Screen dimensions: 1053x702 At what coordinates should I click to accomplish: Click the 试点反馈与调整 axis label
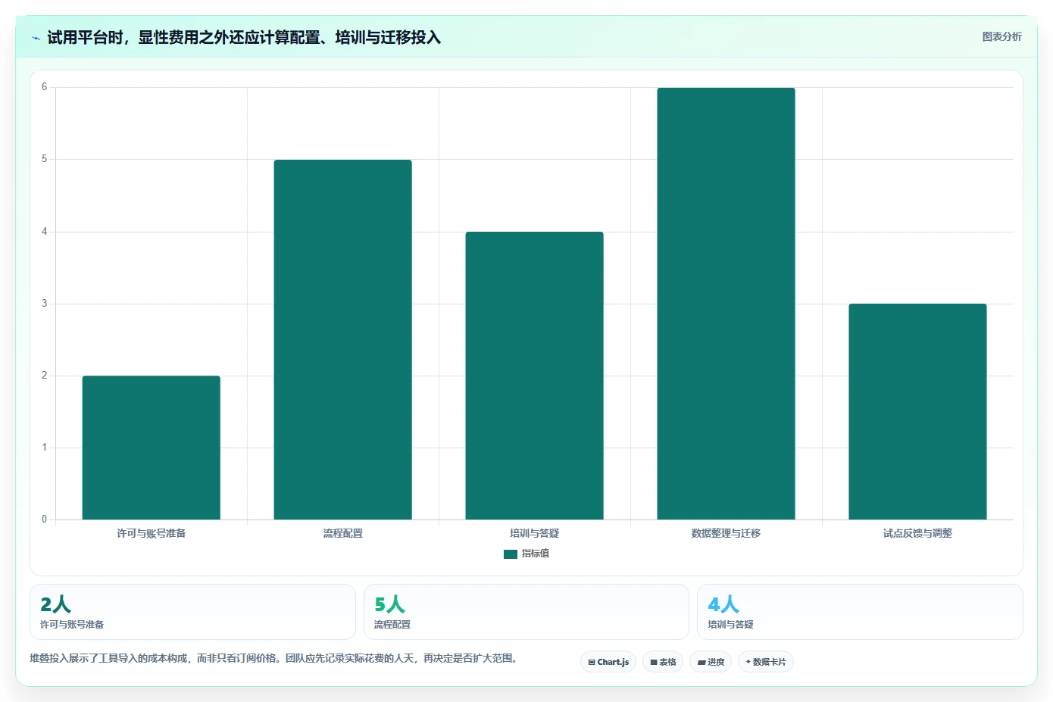click(x=917, y=533)
